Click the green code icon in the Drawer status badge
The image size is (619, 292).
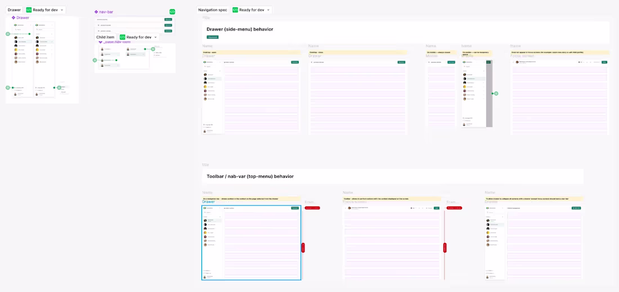(29, 10)
